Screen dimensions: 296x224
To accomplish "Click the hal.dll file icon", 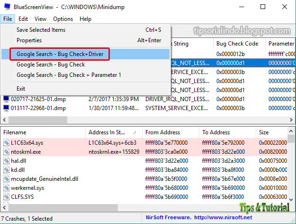I will click(x=6, y=161).
